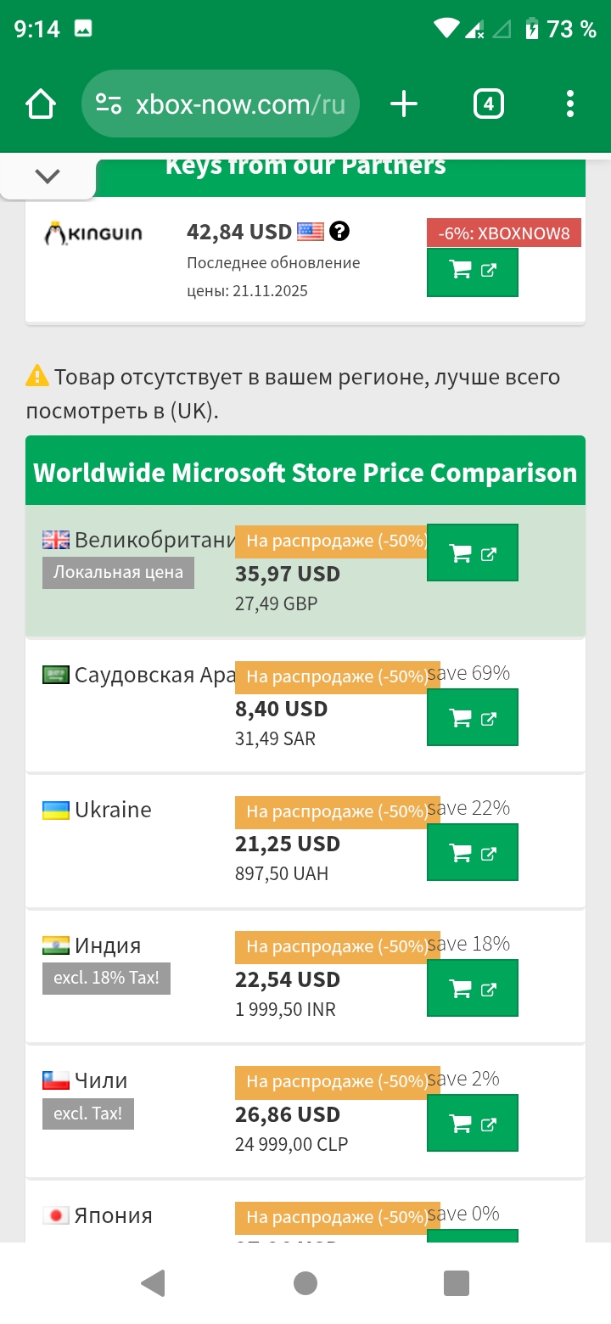
Task: Click the -6% XBOXNOW8 coupon badge
Action: pyautogui.click(x=503, y=233)
